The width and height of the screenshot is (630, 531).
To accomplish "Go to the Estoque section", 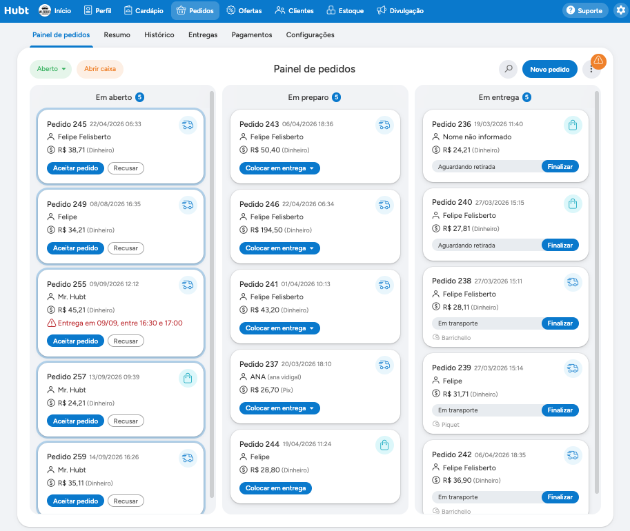I will pos(345,10).
